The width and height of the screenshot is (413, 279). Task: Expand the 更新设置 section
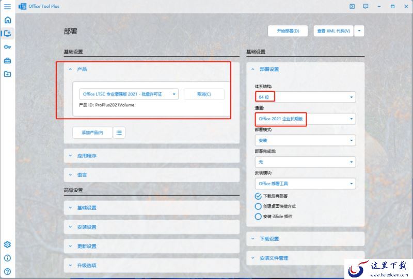(151, 246)
